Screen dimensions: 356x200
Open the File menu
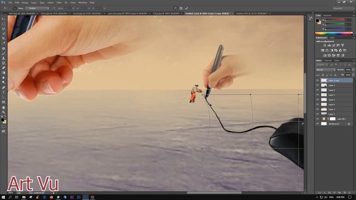pyautogui.click(x=10, y=2)
